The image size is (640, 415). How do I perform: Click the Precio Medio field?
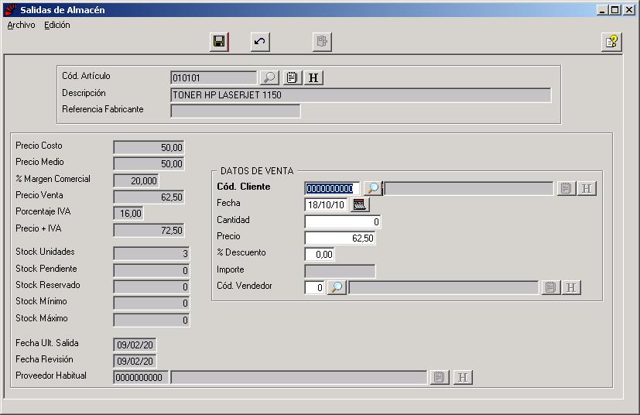coord(149,164)
